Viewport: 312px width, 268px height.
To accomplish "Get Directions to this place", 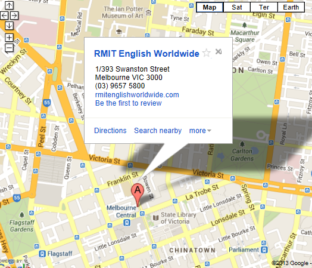I will click(x=110, y=131).
